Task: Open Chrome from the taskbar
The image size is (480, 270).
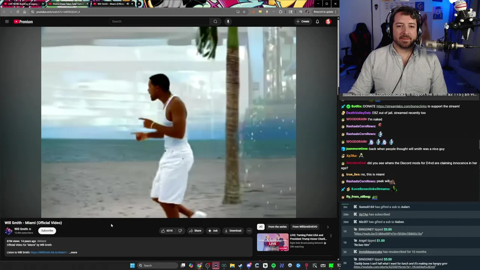Action: [x=199, y=265]
